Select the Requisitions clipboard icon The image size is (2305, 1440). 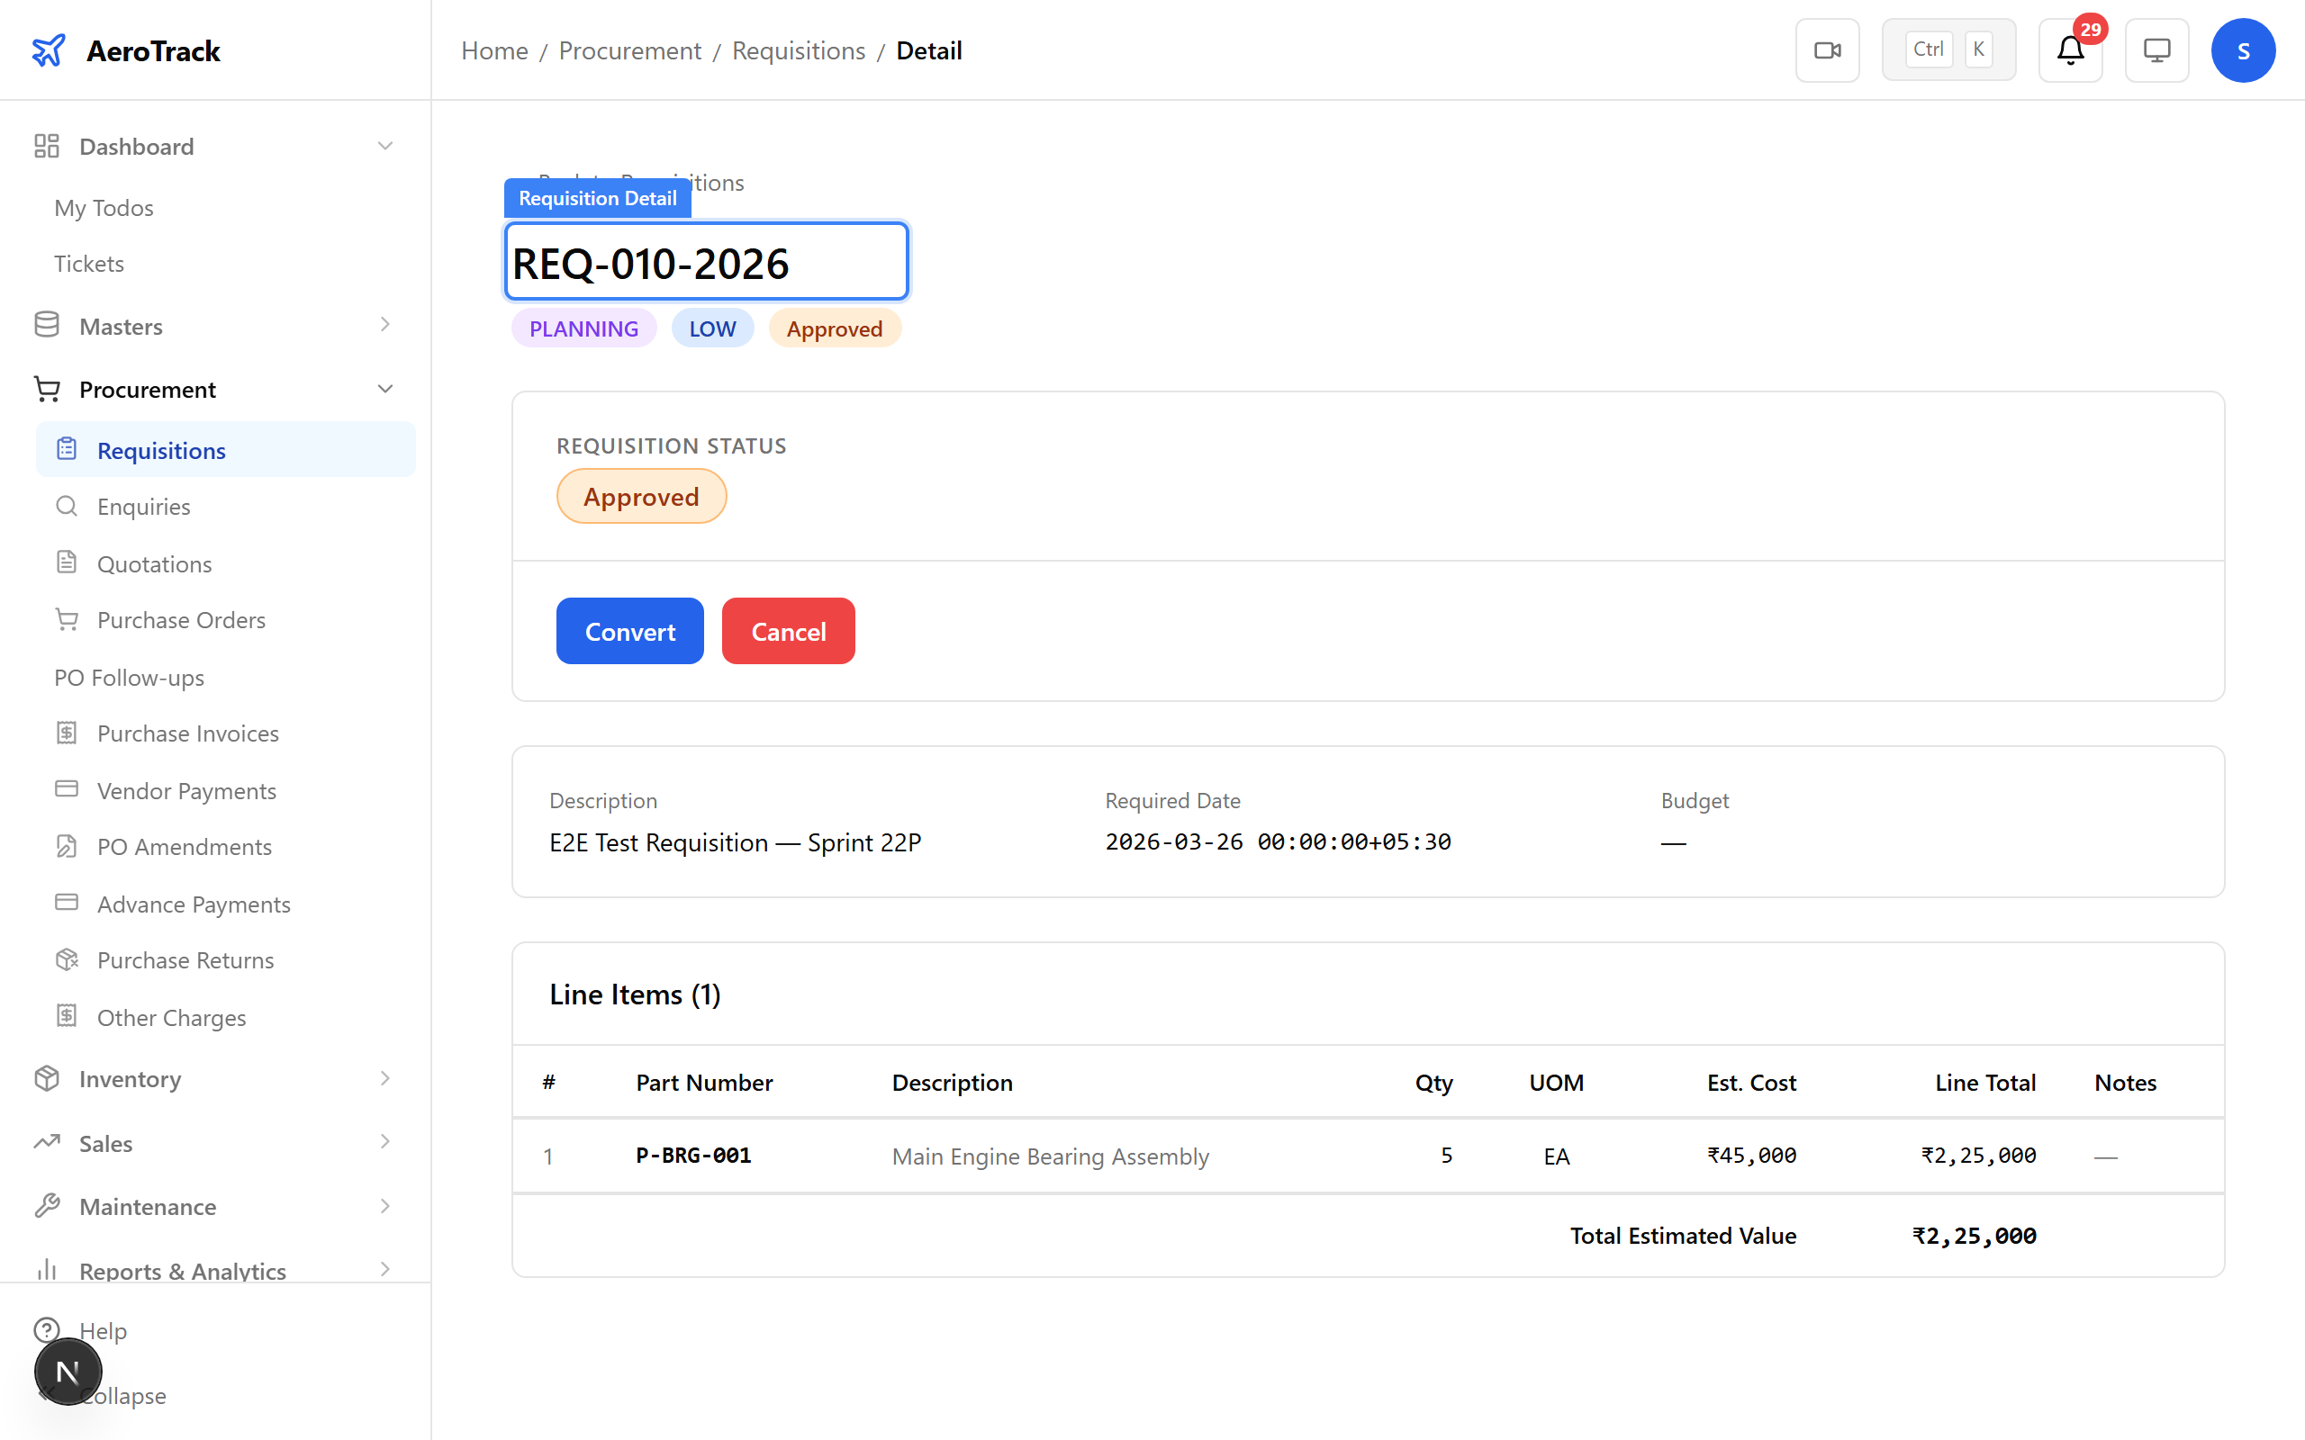[67, 448]
